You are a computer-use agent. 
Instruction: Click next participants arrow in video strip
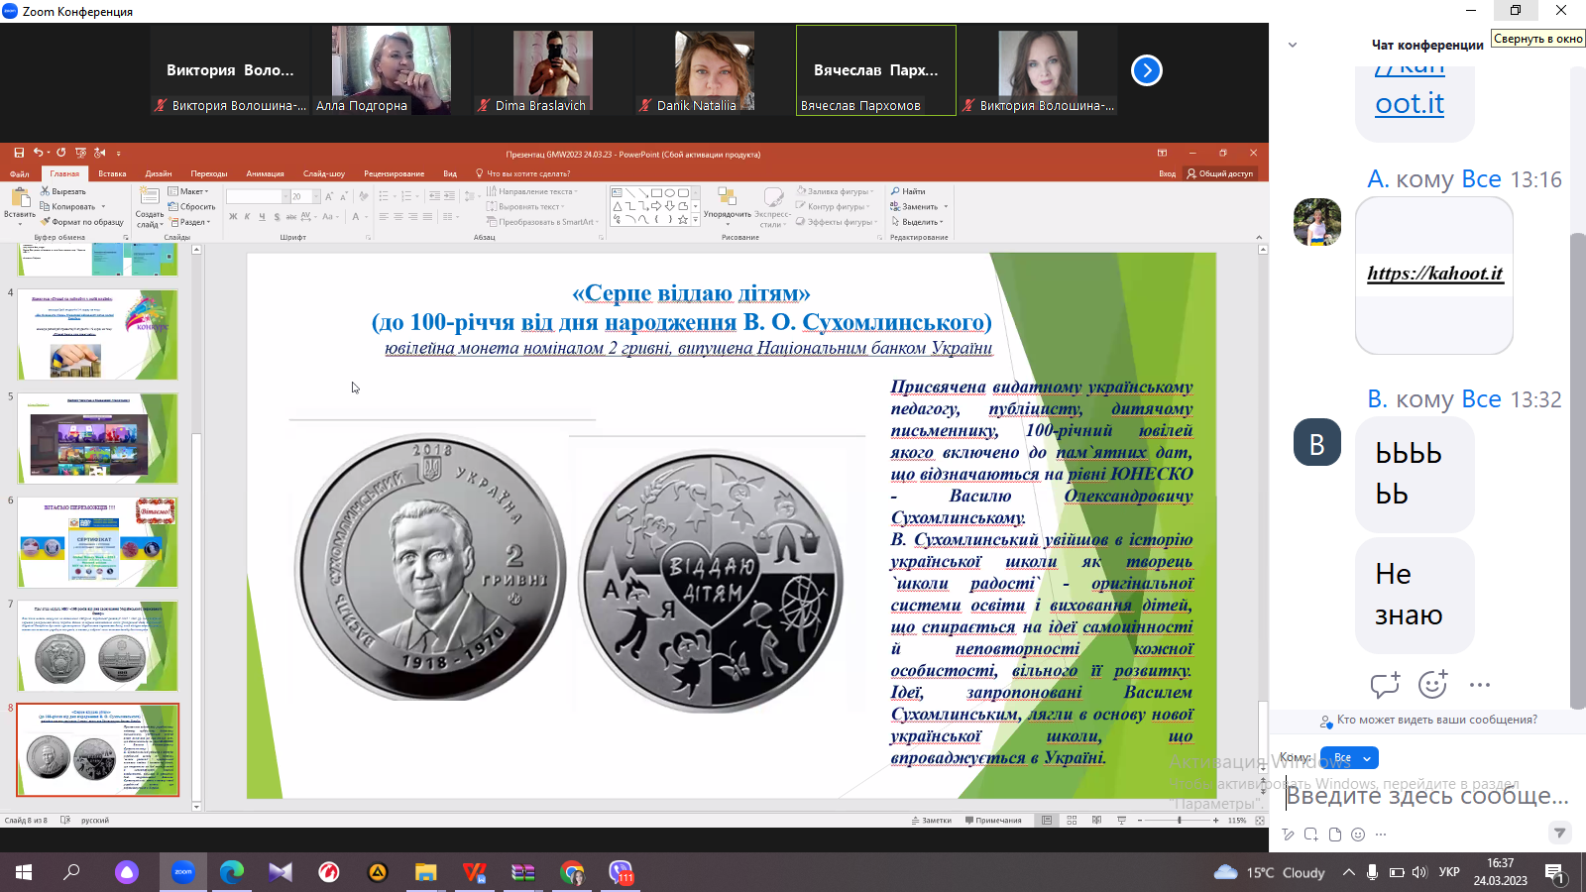(1146, 70)
